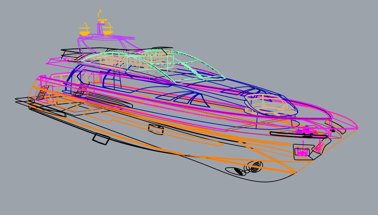This screenshot has height=215, width=378.
Task: Pick the hatched oval opening on the hull bottom
Action: pyautogui.click(x=239, y=171)
